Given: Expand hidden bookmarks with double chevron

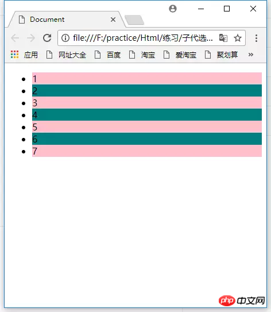Looking at the screenshot, I should (x=251, y=55).
